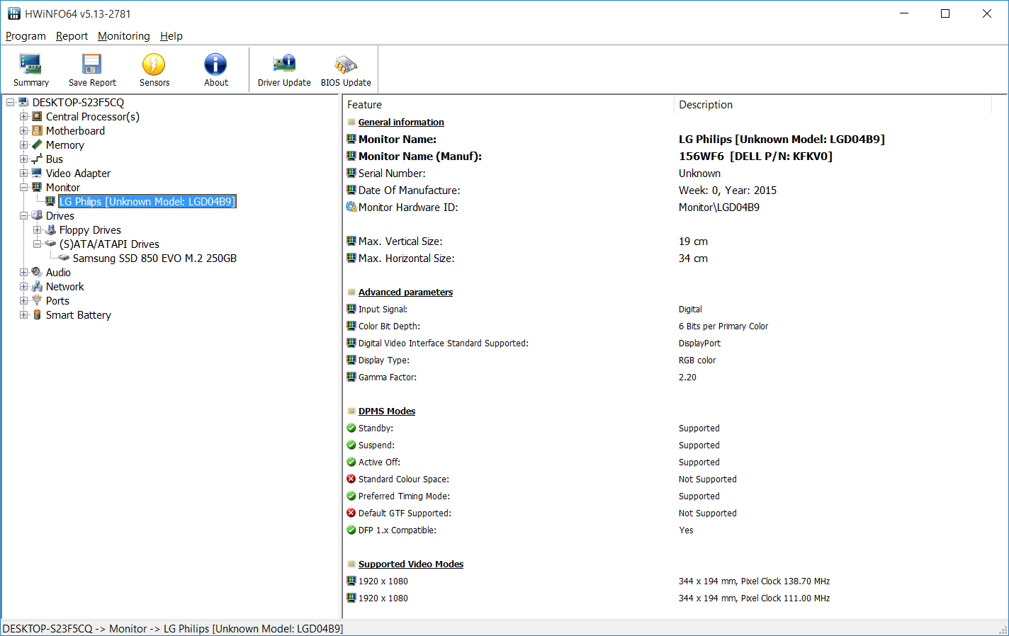1009x636 pixels.
Task: Select the Bus tree icon
Action: pos(38,159)
